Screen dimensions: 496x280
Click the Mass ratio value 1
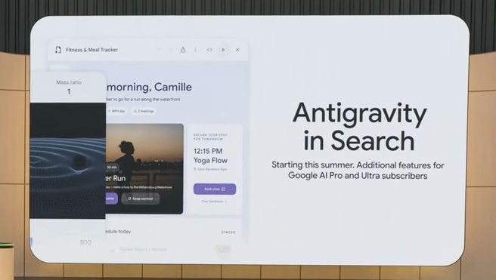point(69,92)
